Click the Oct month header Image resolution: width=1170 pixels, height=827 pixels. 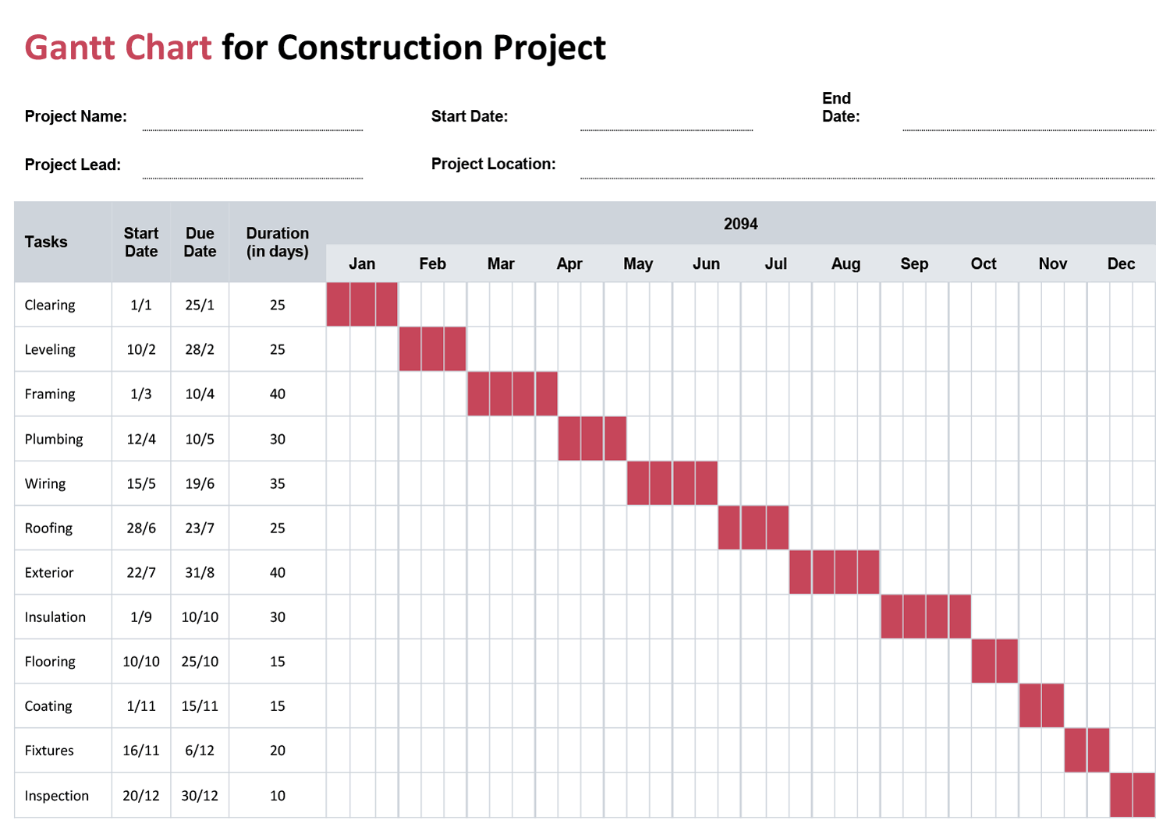coord(984,263)
